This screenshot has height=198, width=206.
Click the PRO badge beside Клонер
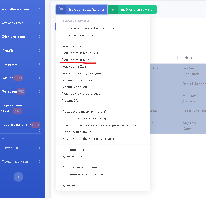[x=18, y=78]
